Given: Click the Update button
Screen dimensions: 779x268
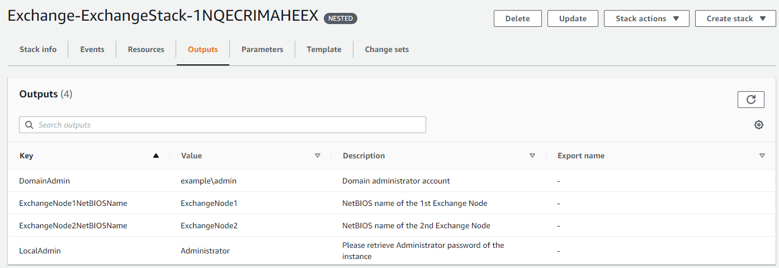Looking at the screenshot, I should pyautogui.click(x=573, y=18).
